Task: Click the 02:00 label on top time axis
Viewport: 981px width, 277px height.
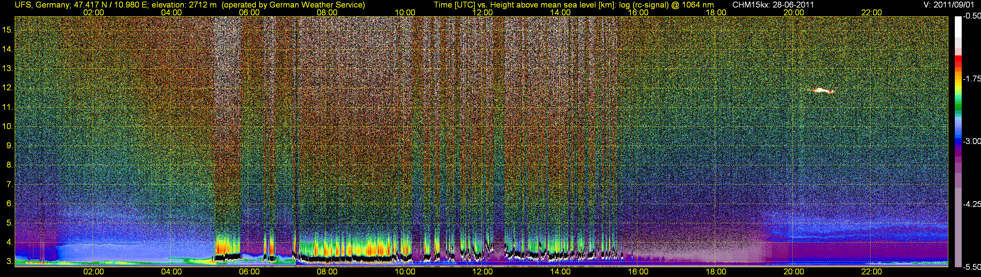Action: click(93, 12)
